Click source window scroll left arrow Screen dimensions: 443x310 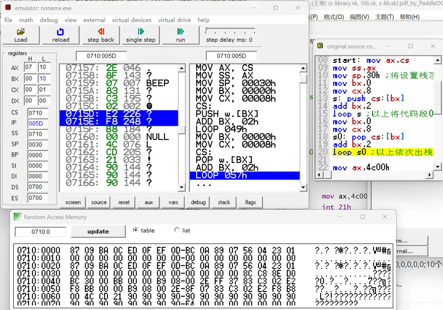click(x=319, y=175)
